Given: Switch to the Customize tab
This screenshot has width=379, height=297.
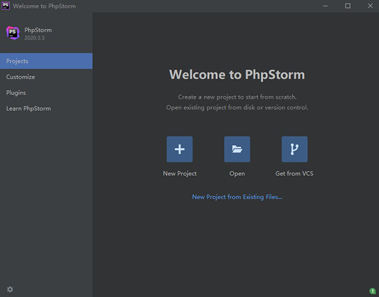Looking at the screenshot, I should (46, 77).
